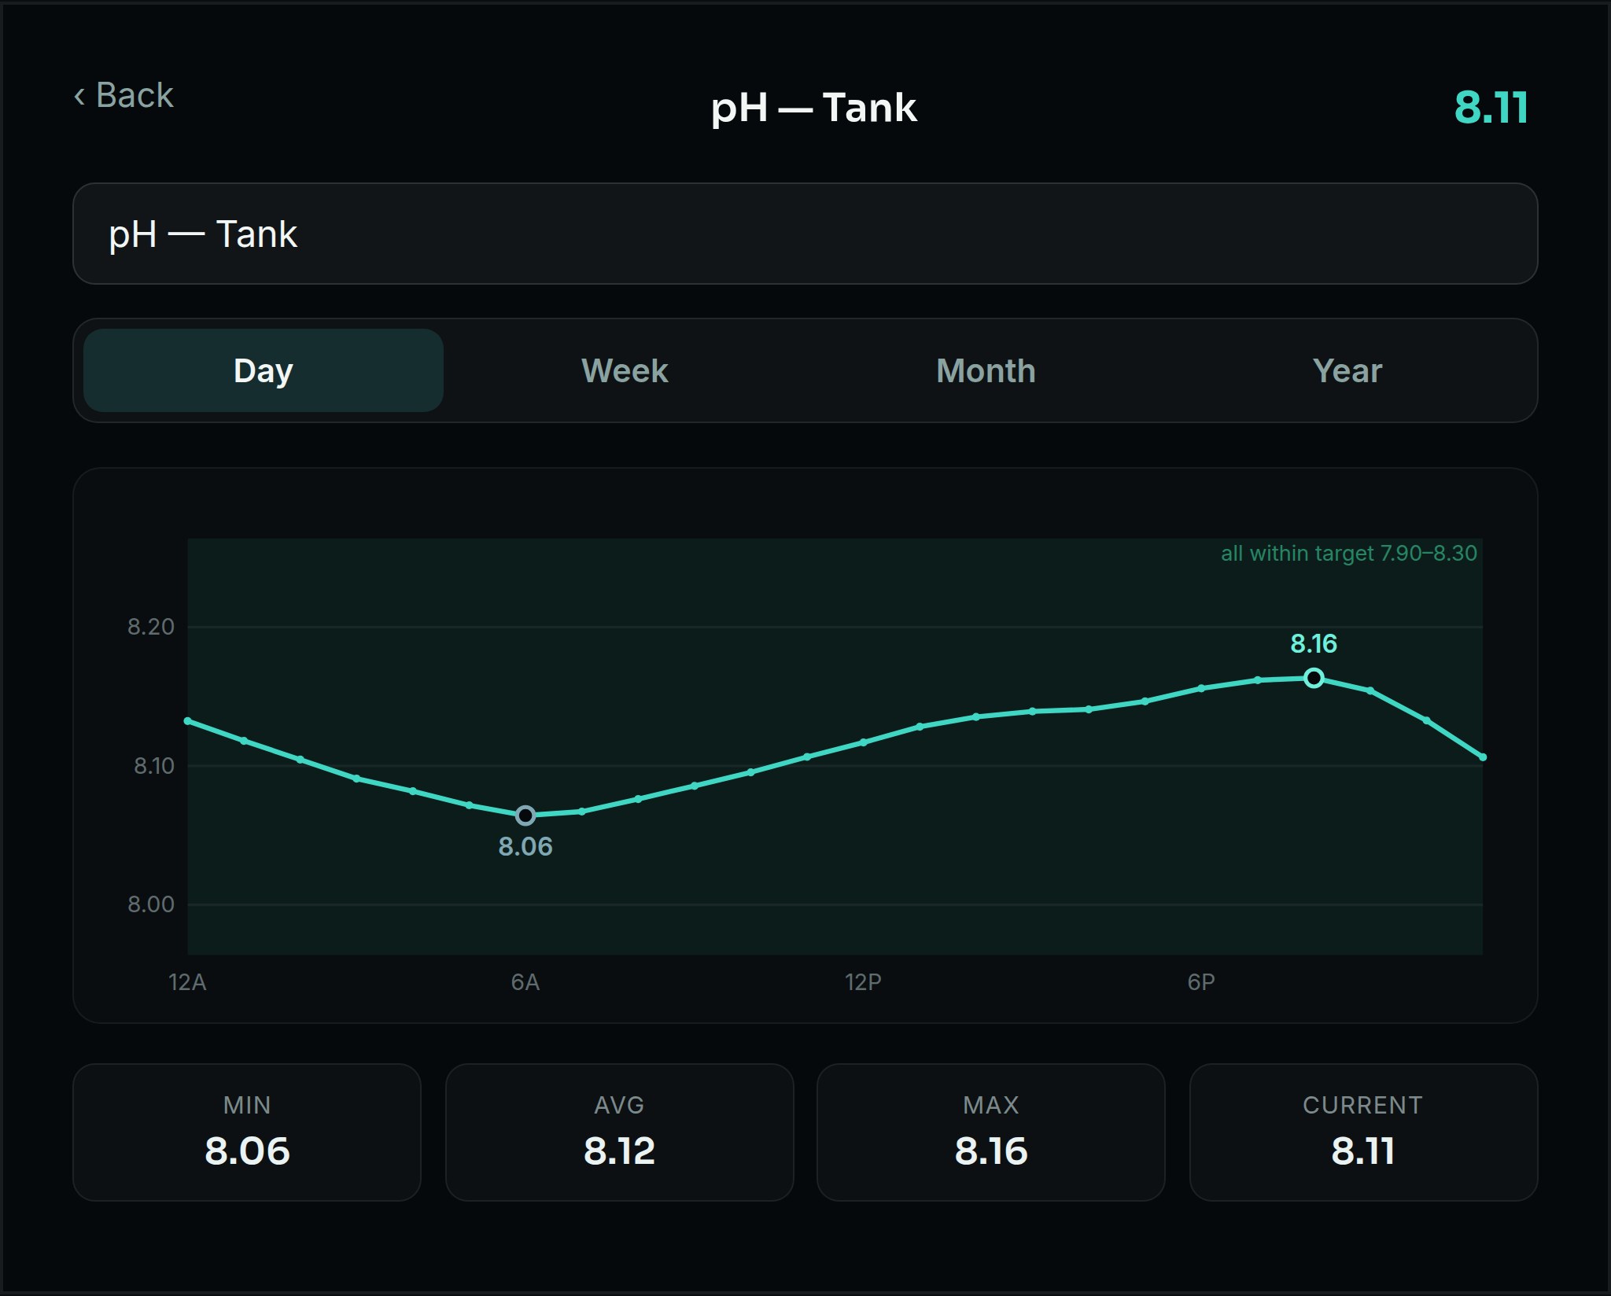Switch to the Week tab

625,370
